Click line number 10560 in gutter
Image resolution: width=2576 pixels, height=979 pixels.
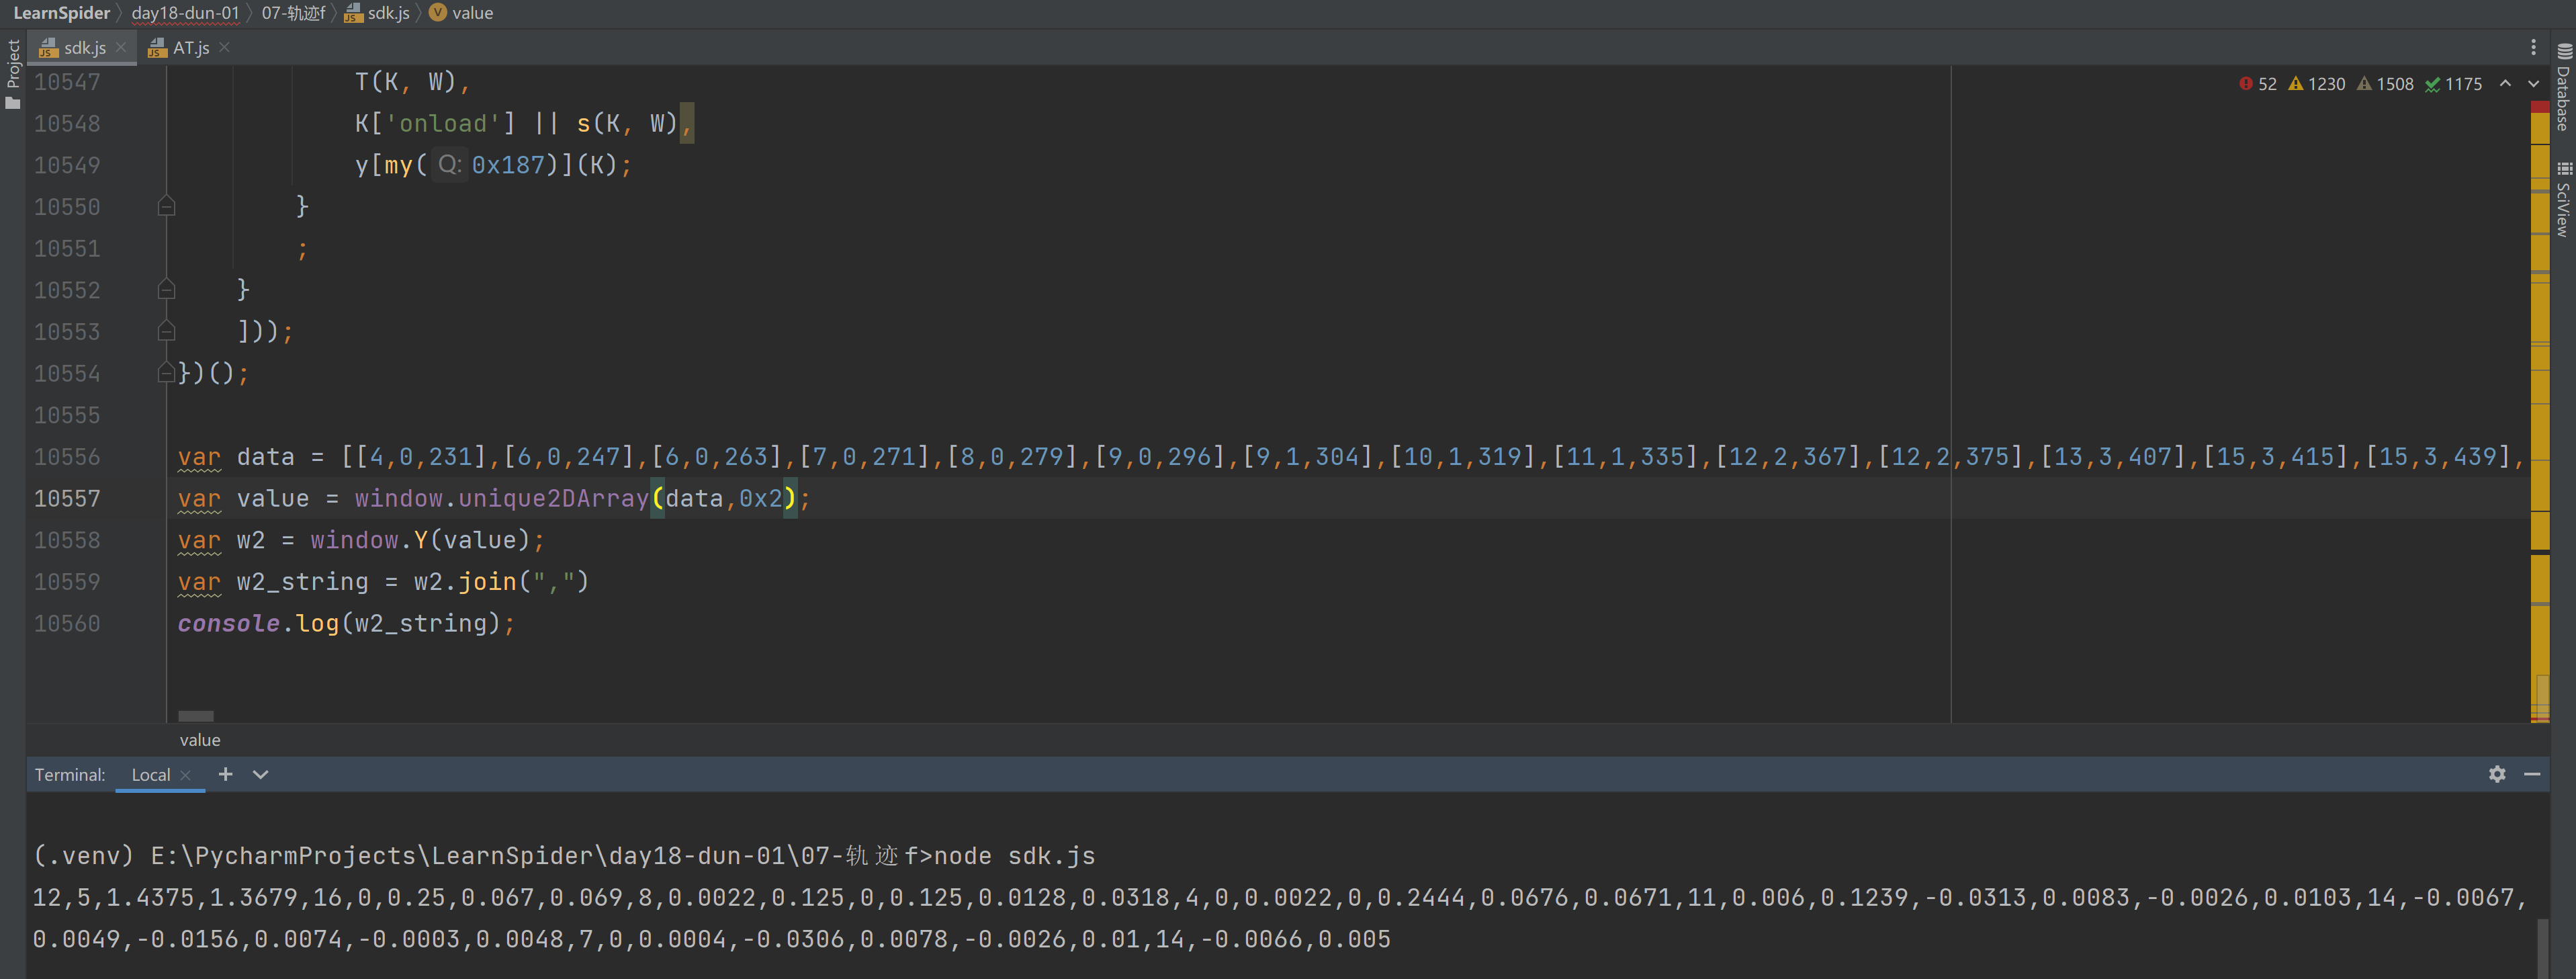pyautogui.click(x=67, y=623)
